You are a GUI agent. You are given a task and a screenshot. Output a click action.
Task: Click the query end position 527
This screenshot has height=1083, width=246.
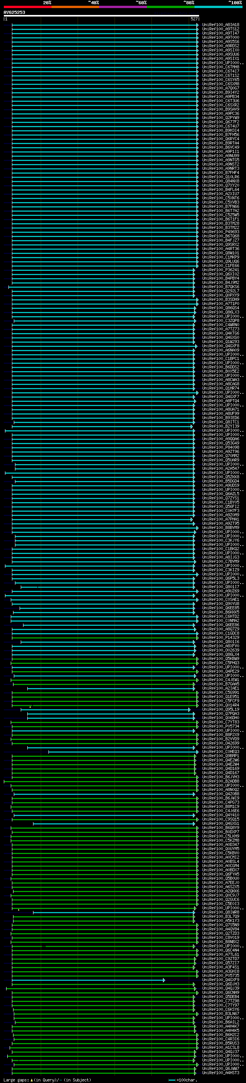point(194,19)
